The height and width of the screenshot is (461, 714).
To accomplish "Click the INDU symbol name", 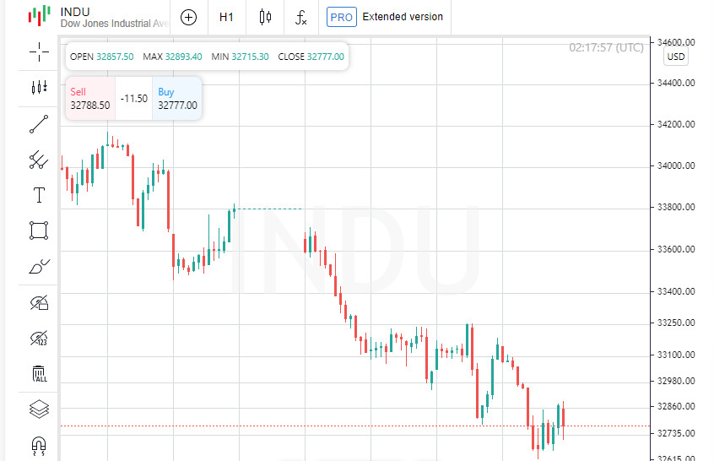I will tap(75, 12).
